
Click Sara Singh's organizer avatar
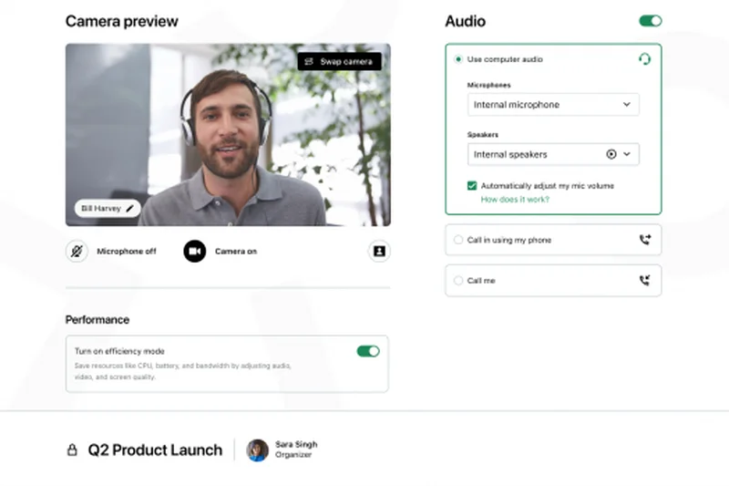pos(258,450)
